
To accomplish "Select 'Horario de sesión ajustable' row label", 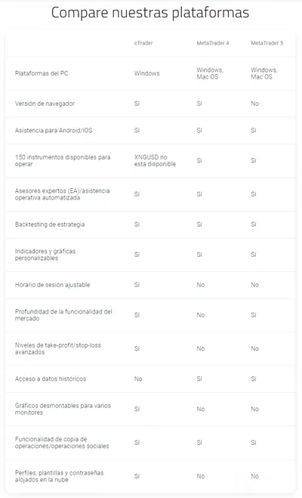I will click(x=53, y=285).
